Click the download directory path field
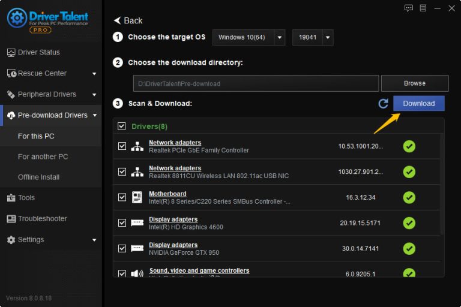 tap(256, 83)
